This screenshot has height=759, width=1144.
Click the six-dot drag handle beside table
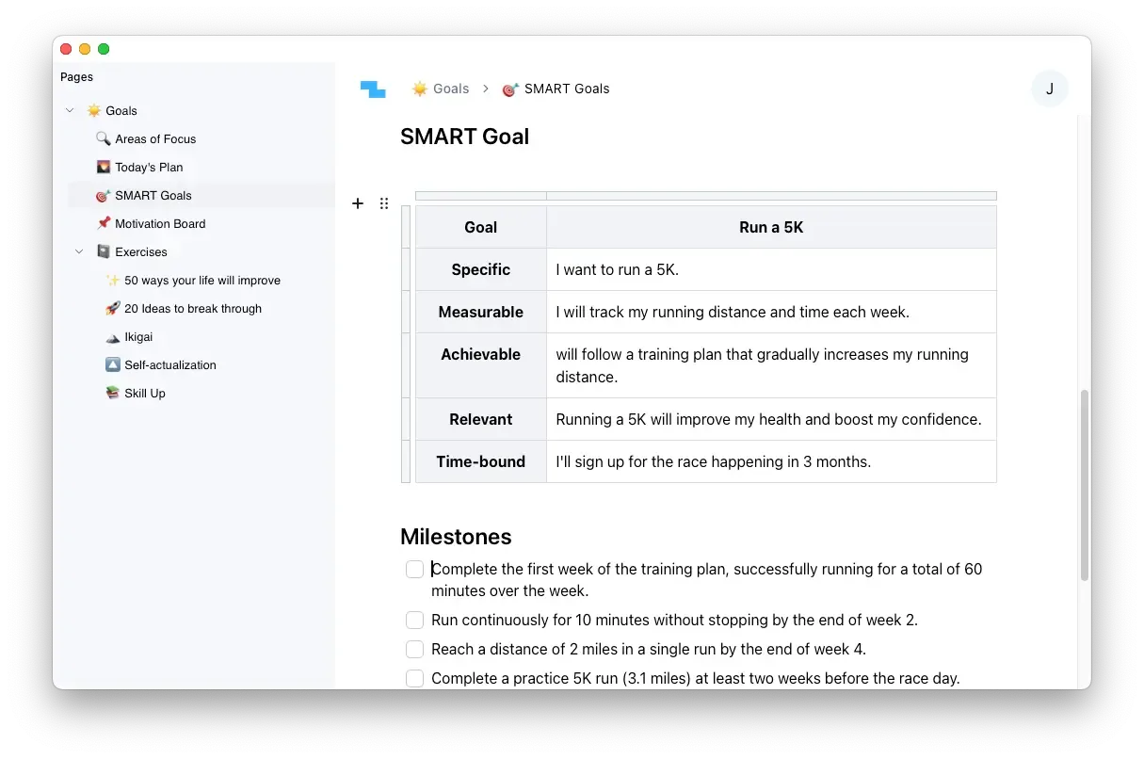[384, 203]
